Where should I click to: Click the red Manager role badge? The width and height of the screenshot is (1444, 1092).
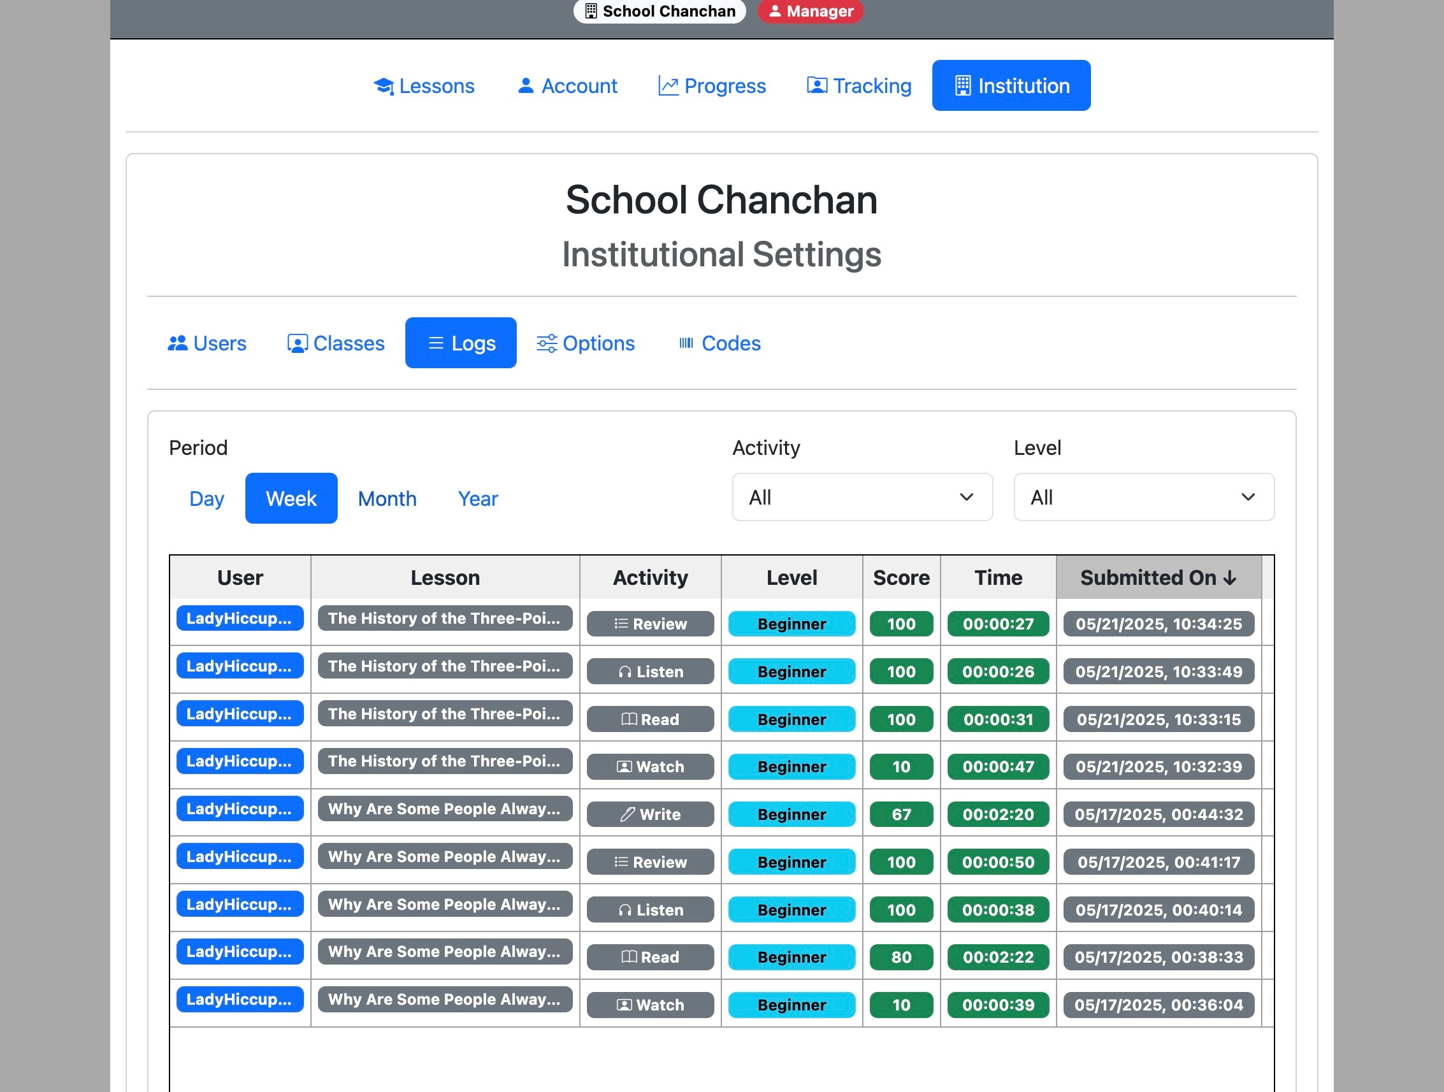click(810, 11)
